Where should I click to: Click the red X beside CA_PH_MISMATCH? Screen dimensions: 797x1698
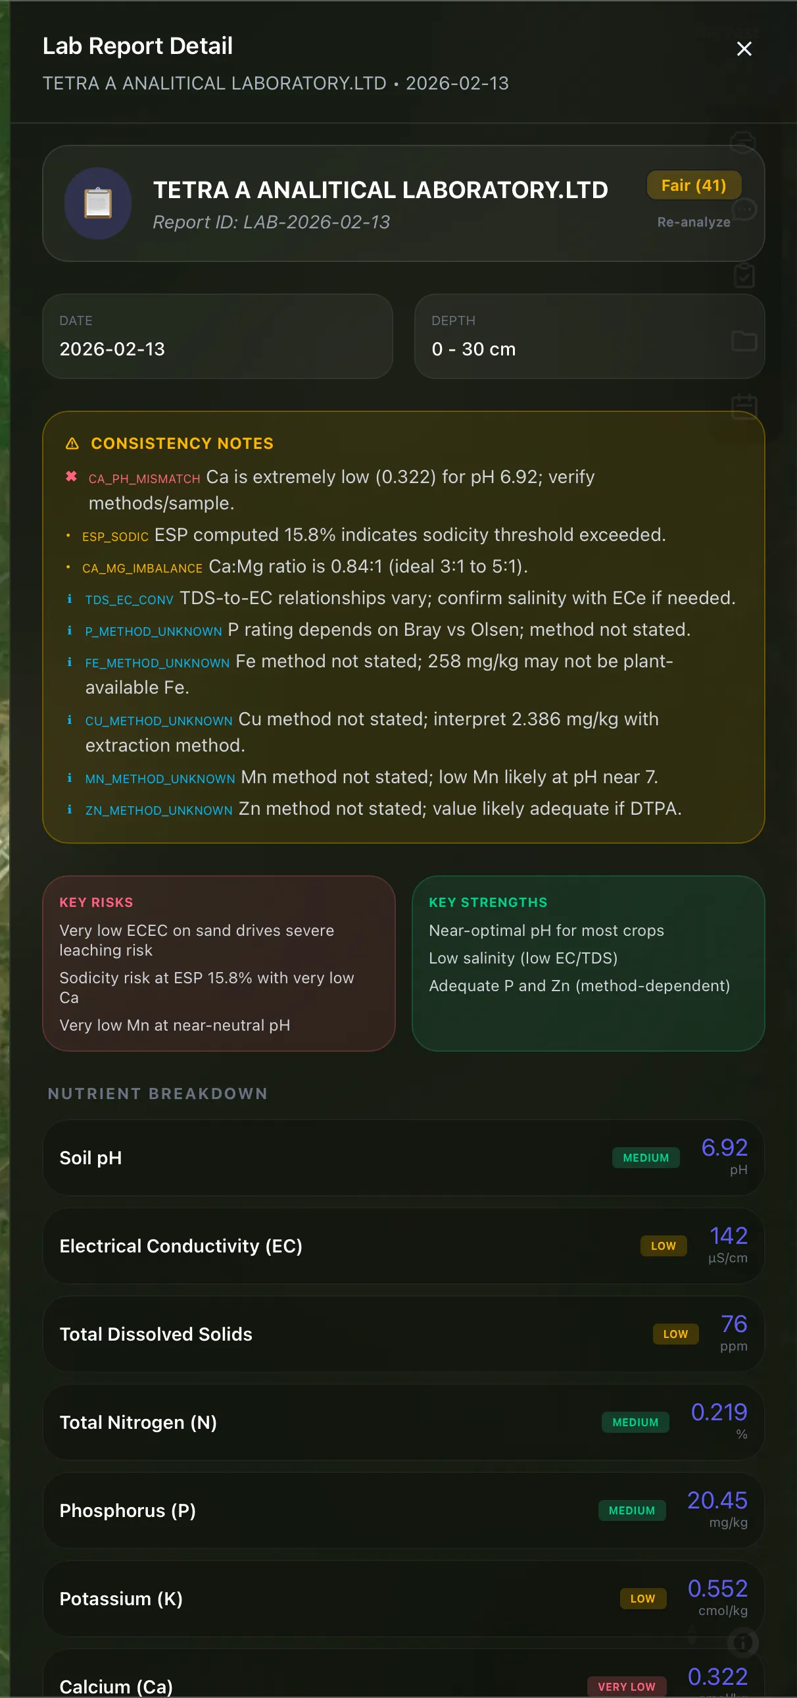coord(71,476)
